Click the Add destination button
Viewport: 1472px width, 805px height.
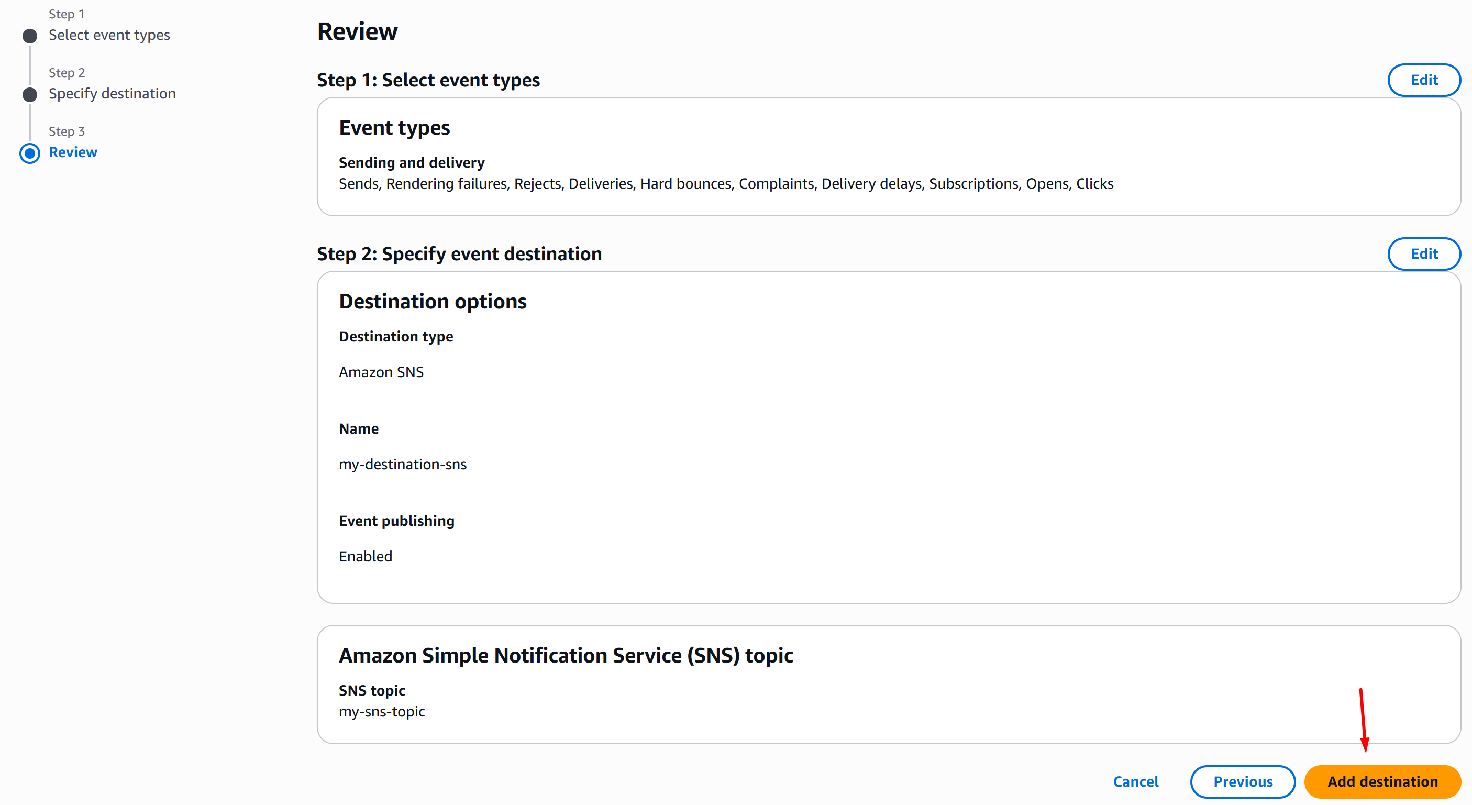(1382, 781)
